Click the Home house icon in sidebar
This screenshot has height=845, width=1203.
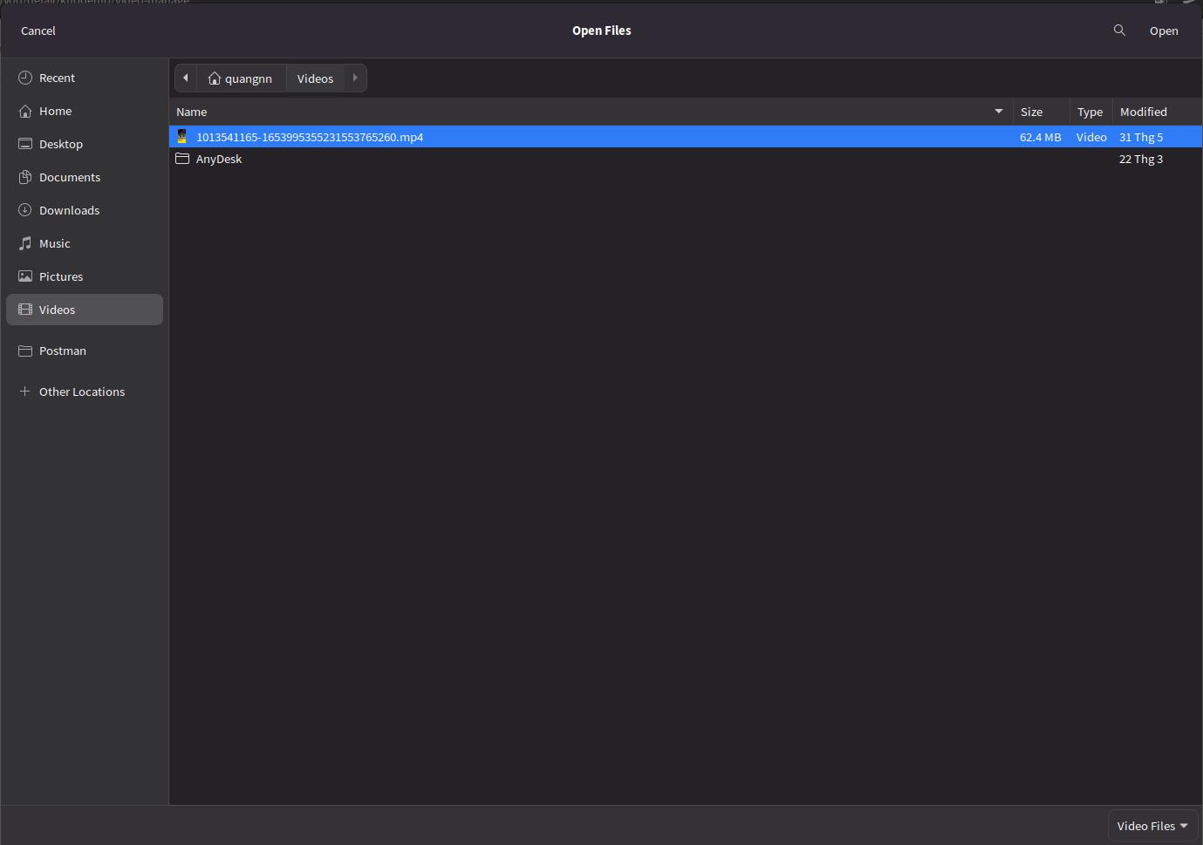pyautogui.click(x=25, y=111)
